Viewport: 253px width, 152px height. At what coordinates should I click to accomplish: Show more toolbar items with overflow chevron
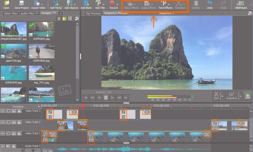click(x=250, y=5)
